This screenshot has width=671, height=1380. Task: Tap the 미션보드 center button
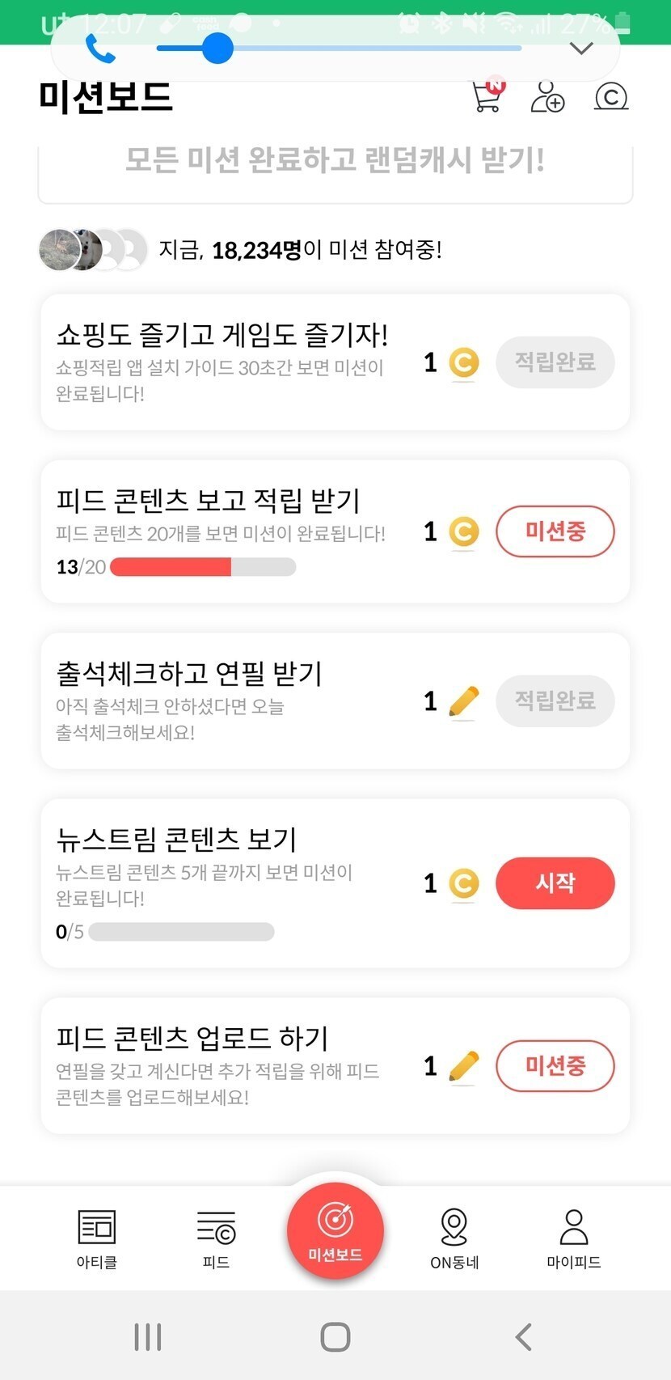click(x=335, y=1230)
